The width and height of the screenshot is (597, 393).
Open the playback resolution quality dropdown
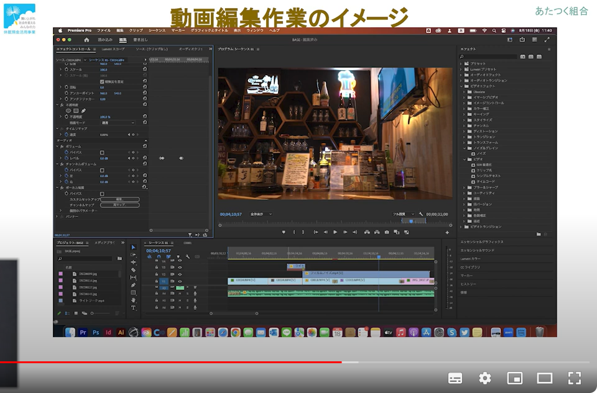tap(403, 214)
